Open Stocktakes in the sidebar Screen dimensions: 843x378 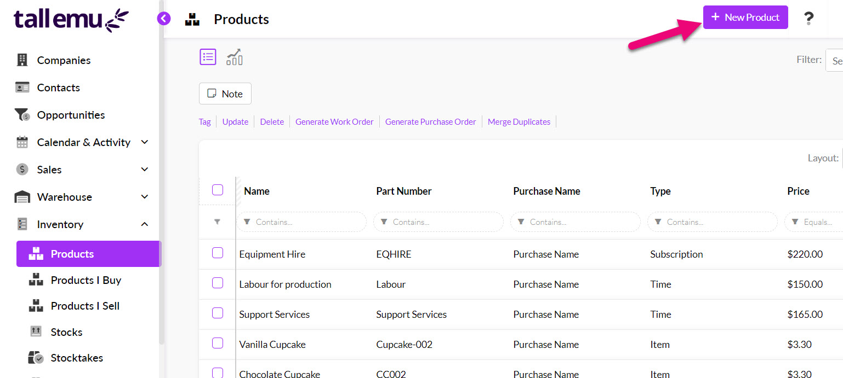pos(77,358)
